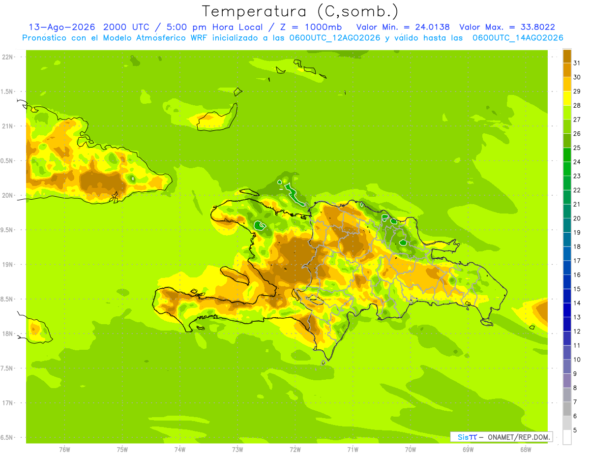Image resolution: width=590 pixels, height=456 pixels.
Task: Click the '20N' latitude axis label
Action: click(8, 195)
